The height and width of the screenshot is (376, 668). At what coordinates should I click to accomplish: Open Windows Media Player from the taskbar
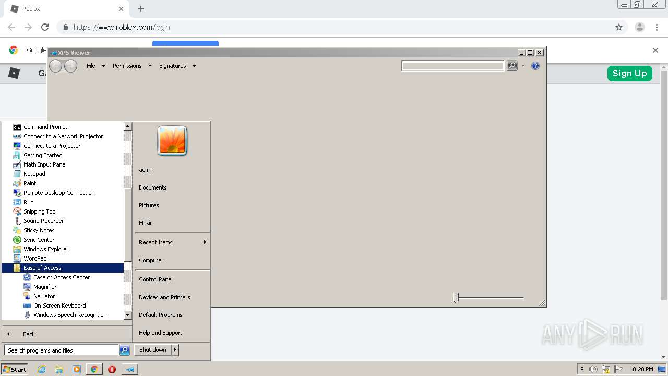77,369
